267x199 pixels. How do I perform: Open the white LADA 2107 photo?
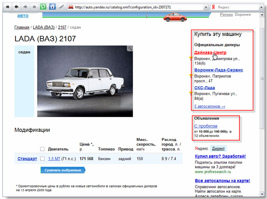[x=85, y=81]
